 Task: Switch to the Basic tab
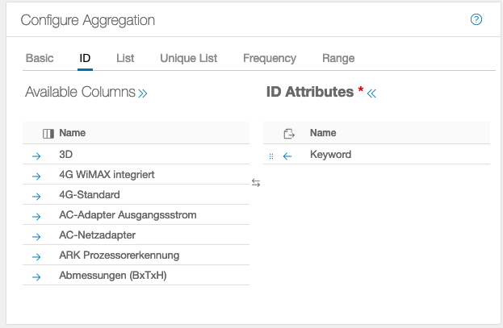[40, 58]
